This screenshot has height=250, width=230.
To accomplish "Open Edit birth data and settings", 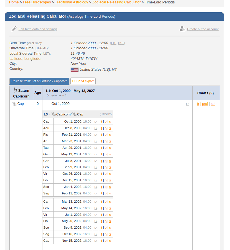I will pyautogui.click(x=38, y=29).
